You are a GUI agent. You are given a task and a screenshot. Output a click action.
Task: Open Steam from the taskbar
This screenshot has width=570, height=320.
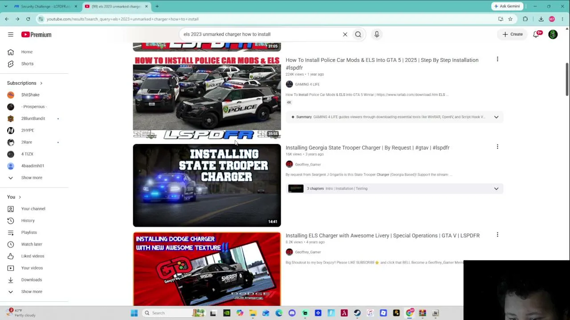click(x=357, y=313)
